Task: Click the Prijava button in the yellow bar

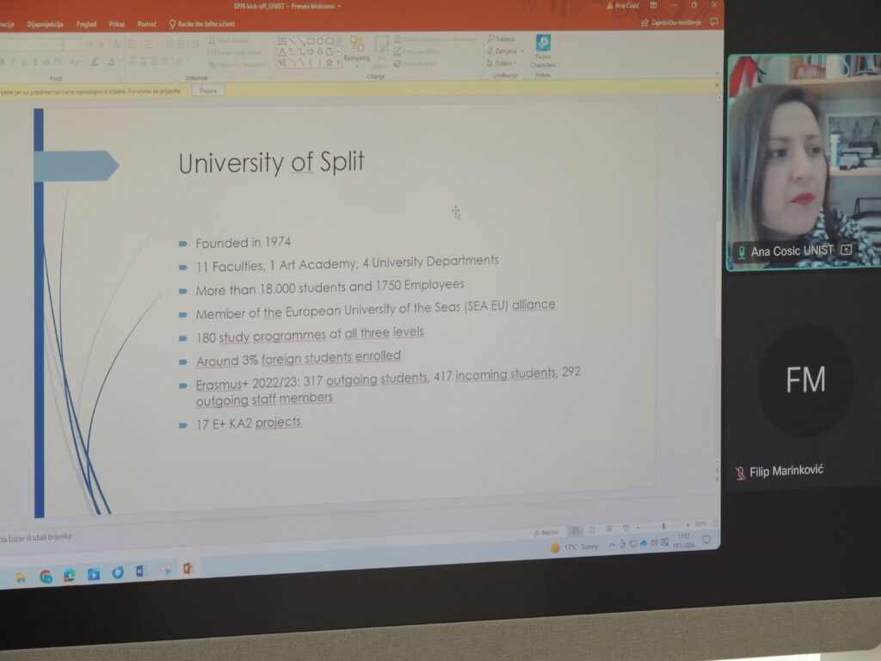Action: pos(207,90)
